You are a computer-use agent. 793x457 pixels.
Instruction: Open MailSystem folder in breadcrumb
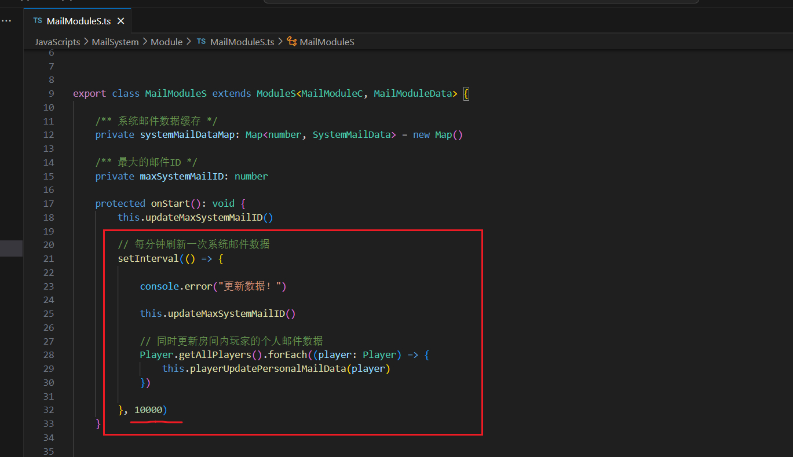click(115, 42)
